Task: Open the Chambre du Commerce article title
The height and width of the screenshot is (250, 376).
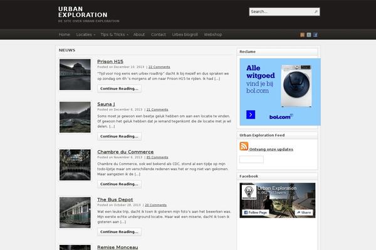Action: click(x=125, y=152)
